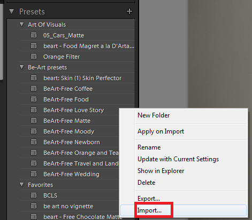Click the preset icon next to be art no vignette

(34, 206)
